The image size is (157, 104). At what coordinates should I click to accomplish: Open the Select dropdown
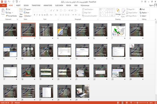coord(143,16)
